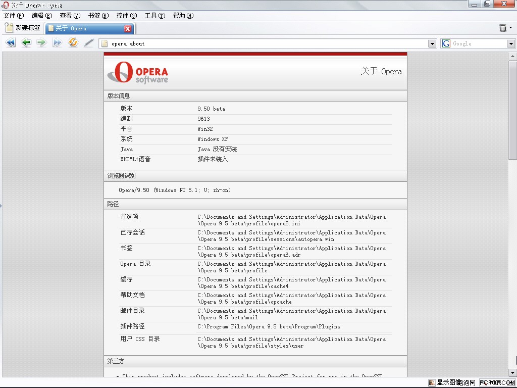This screenshot has width=517, height=388.
Task: Click the Opera 目录 path label
Action: coord(135,264)
